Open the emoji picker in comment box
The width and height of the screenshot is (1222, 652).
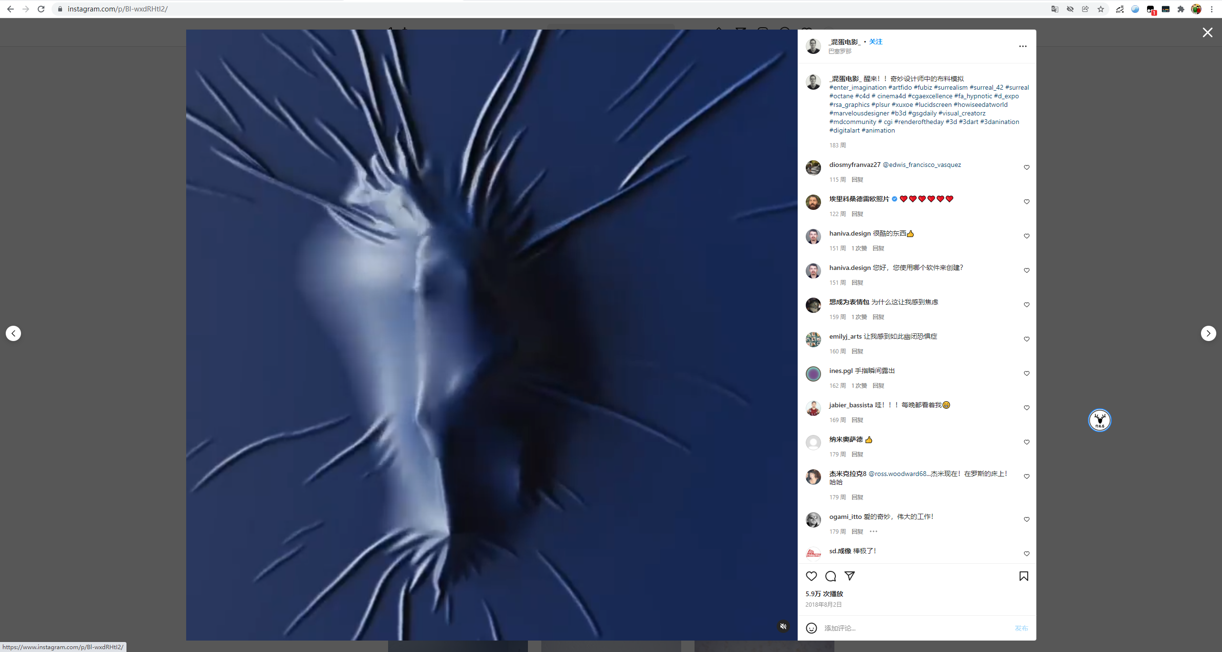tap(811, 628)
